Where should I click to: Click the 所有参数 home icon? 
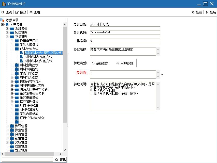point(7,24)
